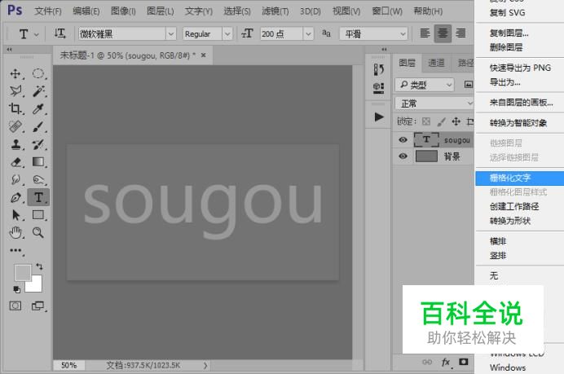Open the Regular font style dropdown
This screenshot has width=564, height=374.
click(x=227, y=33)
